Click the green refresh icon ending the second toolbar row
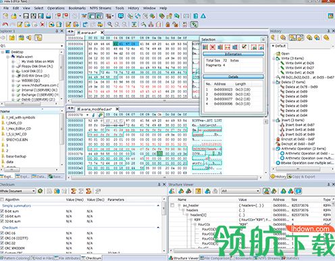 194,24
